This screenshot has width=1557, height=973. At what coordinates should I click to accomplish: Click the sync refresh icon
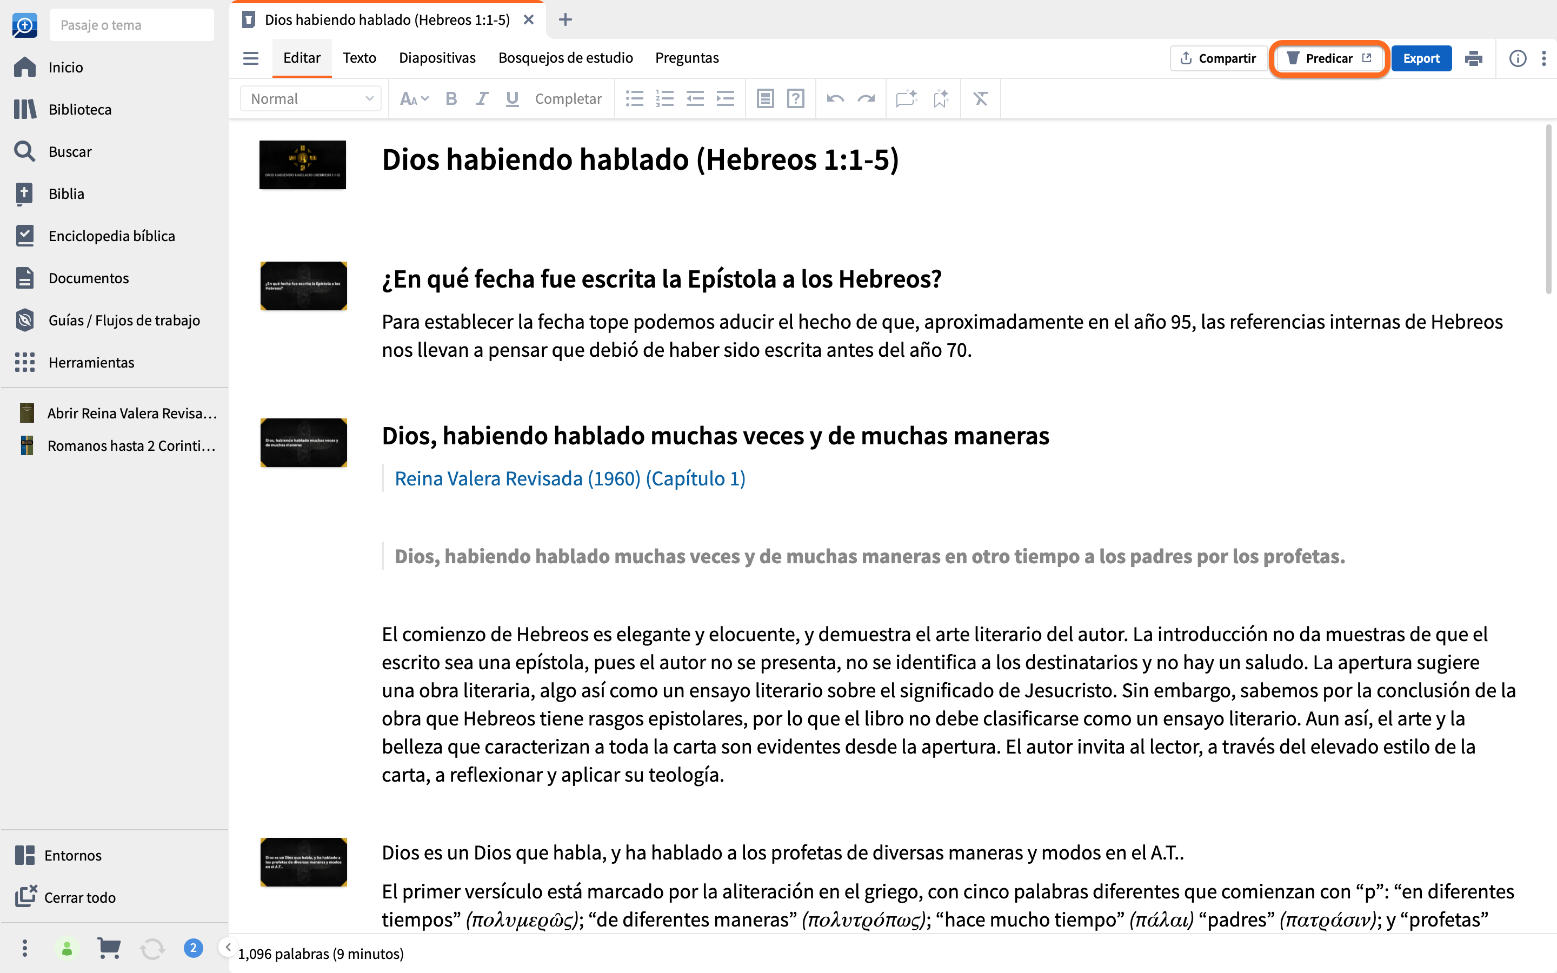(152, 948)
